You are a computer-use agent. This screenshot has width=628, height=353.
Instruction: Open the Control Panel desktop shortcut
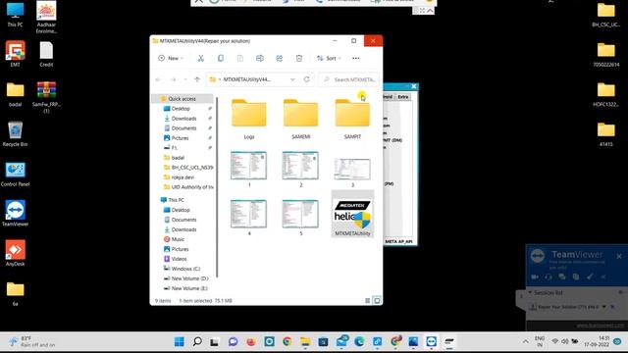(x=15, y=175)
